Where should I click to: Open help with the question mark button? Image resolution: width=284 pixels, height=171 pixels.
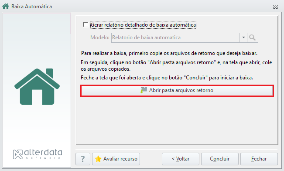coord(83,159)
